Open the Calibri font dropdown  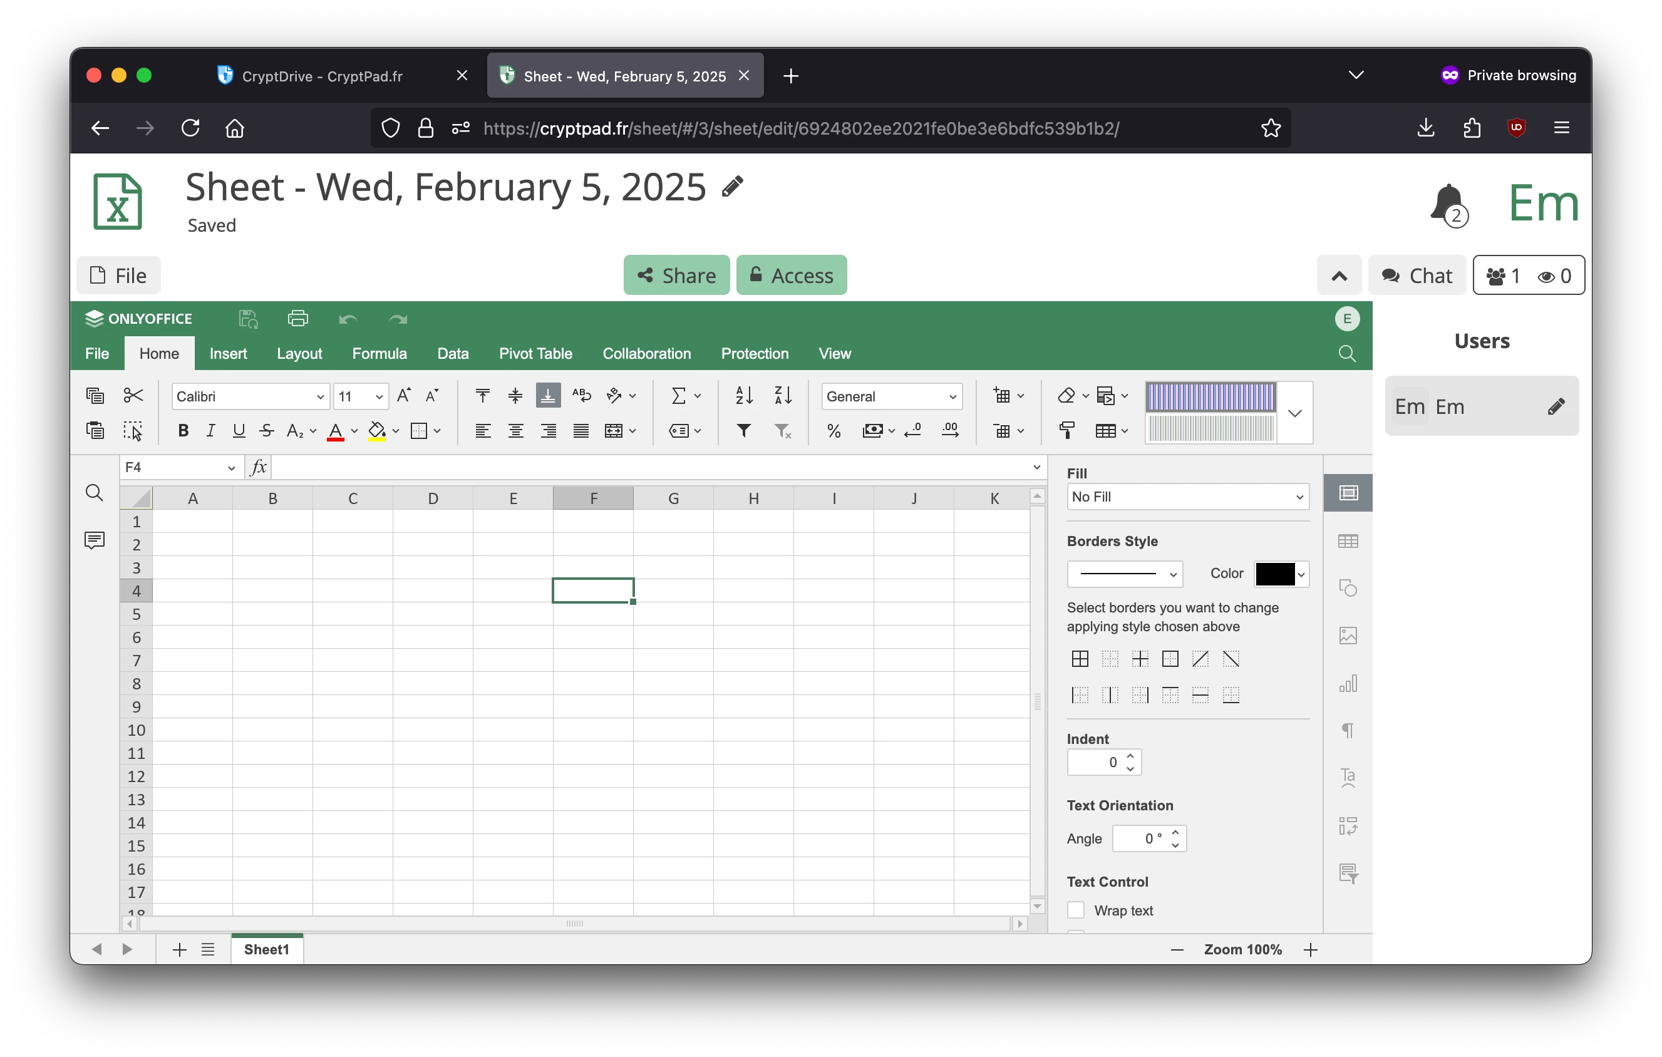pos(250,396)
